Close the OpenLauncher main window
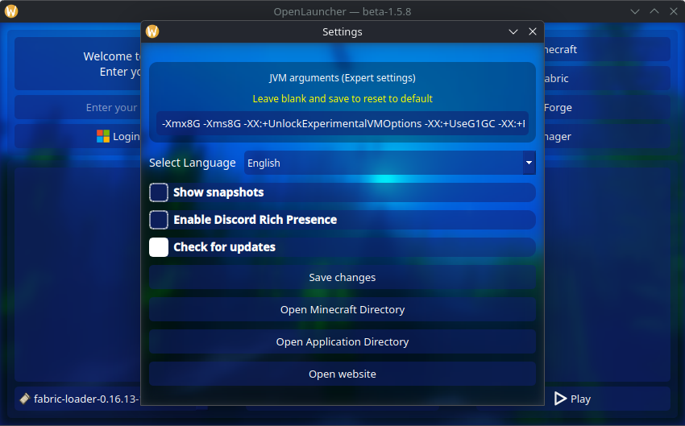This screenshot has width=685, height=426. pos(673,11)
